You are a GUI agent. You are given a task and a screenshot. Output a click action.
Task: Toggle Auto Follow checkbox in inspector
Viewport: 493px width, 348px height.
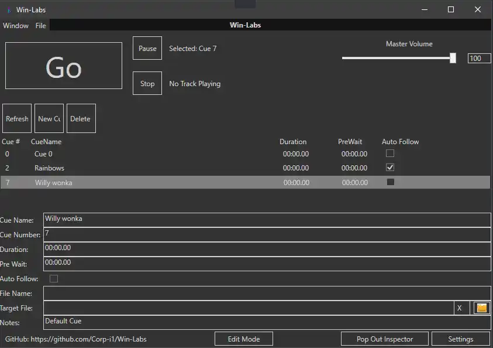54,279
